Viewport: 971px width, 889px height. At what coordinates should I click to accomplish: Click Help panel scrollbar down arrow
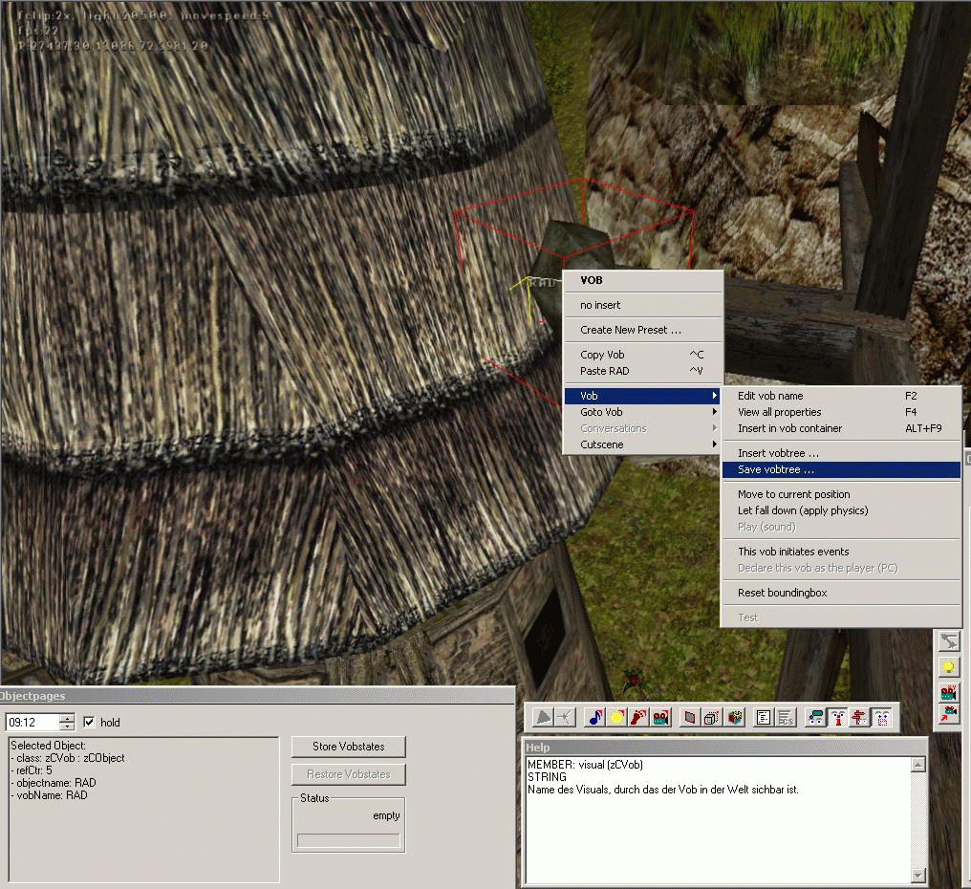click(918, 875)
